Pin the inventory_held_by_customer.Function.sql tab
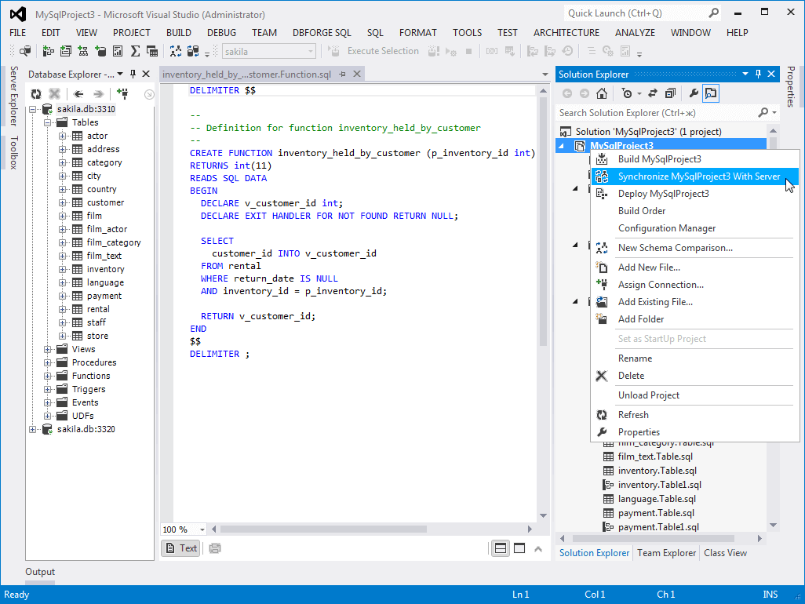 [342, 75]
